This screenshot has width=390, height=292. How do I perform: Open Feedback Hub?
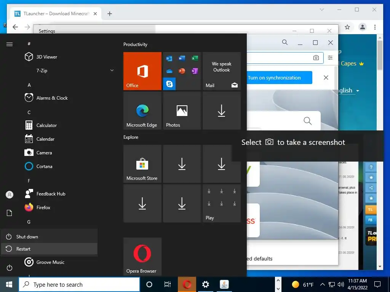pyautogui.click(x=45, y=194)
